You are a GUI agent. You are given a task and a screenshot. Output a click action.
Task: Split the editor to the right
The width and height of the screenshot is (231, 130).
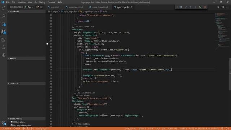tap(223, 7)
